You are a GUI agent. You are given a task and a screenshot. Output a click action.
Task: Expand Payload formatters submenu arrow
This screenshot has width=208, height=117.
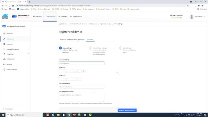pos(29,49)
